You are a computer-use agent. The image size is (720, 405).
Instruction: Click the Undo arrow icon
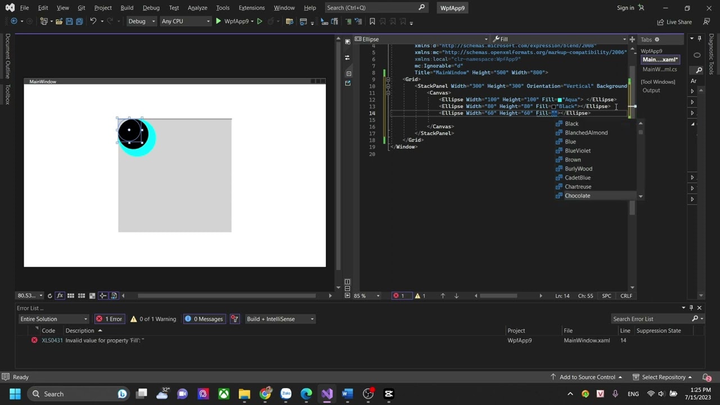pyautogui.click(x=93, y=21)
